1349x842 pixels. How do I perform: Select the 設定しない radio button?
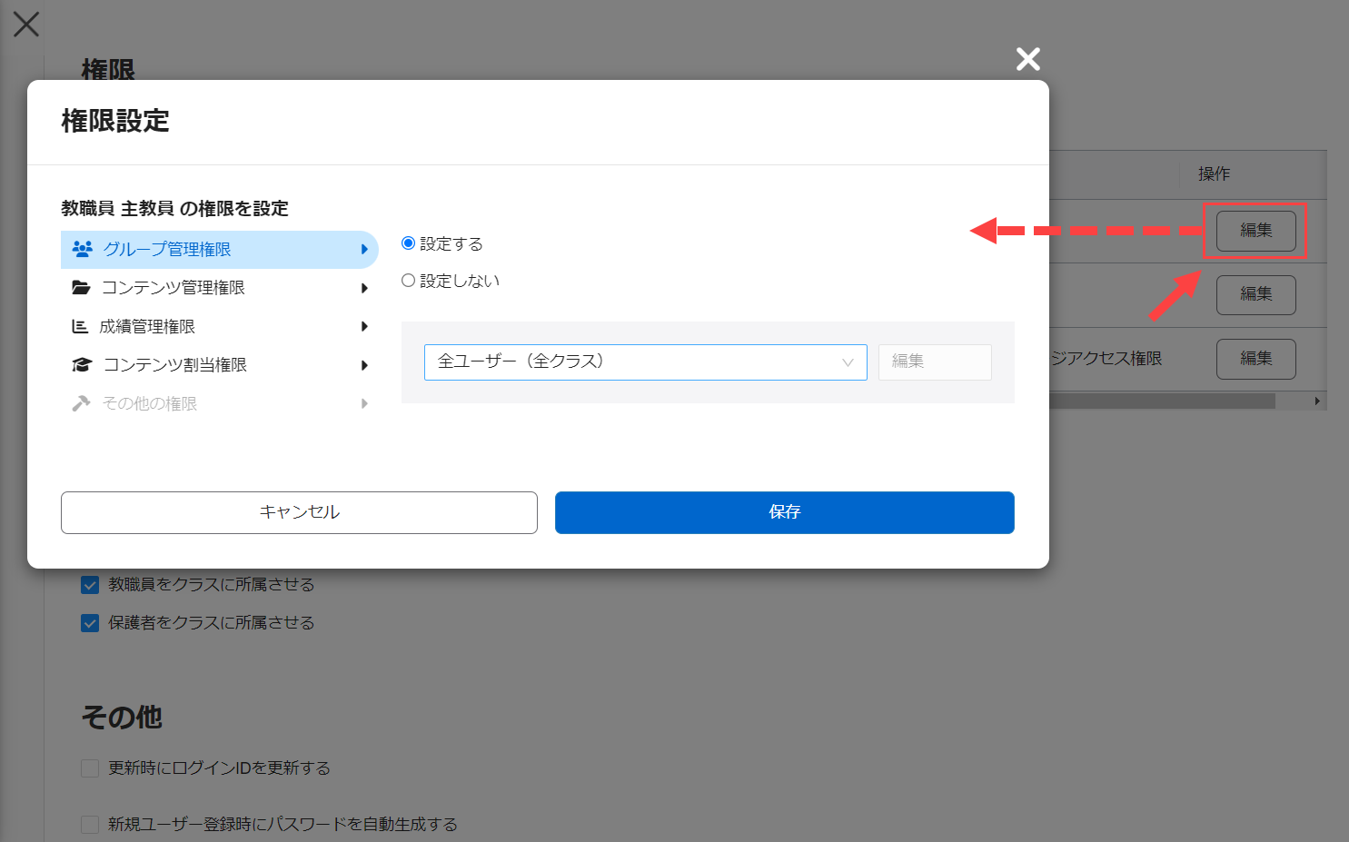[x=409, y=281]
